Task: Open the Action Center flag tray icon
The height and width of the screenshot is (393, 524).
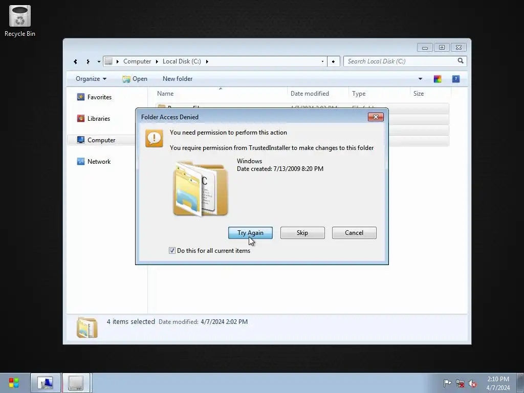Action: point(447,383)
